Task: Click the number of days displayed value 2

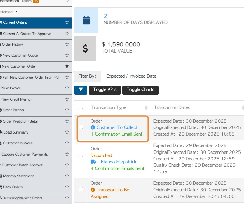Action: tap(106, 16)
